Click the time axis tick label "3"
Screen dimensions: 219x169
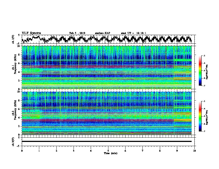[x=74, y=151]
